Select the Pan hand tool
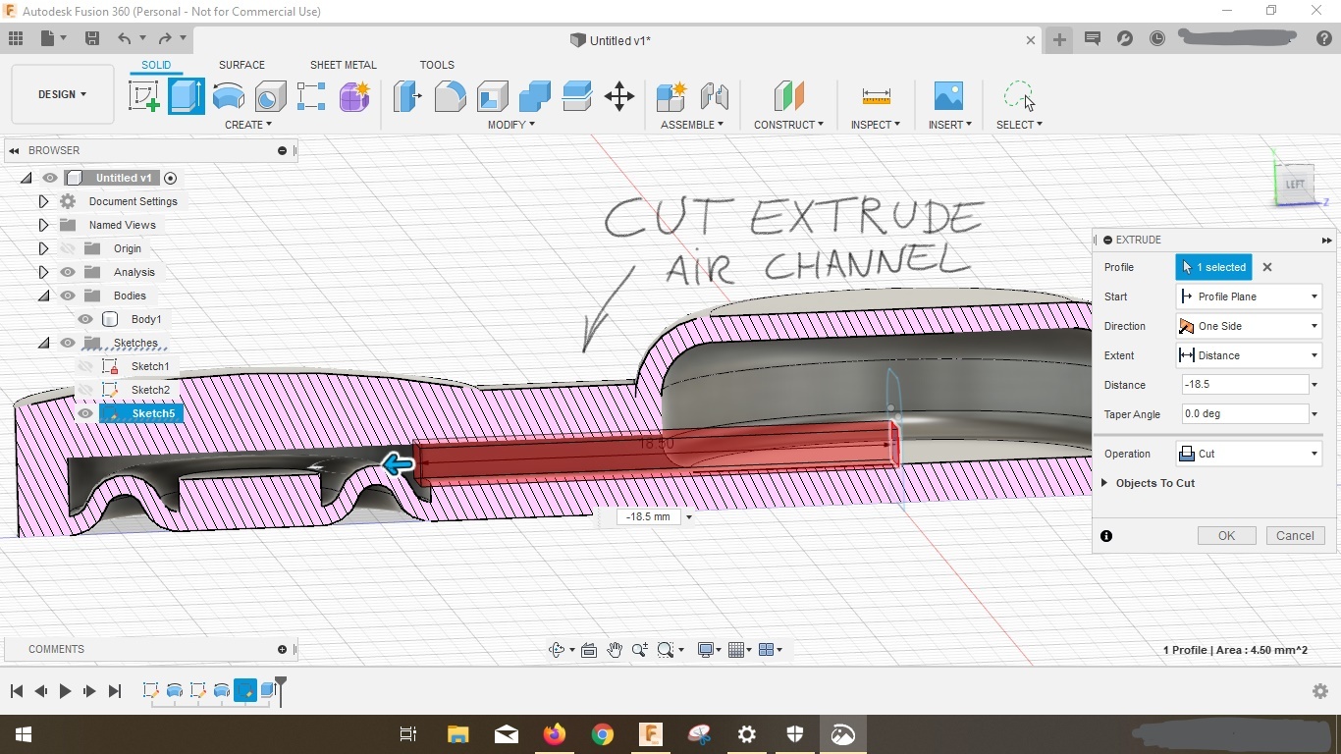This screenshot has width=1341, height=754. [x=615, y=650]
